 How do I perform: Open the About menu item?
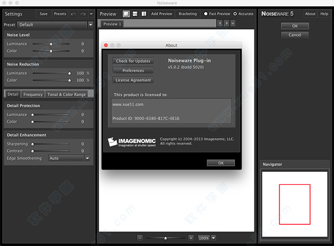310,14
